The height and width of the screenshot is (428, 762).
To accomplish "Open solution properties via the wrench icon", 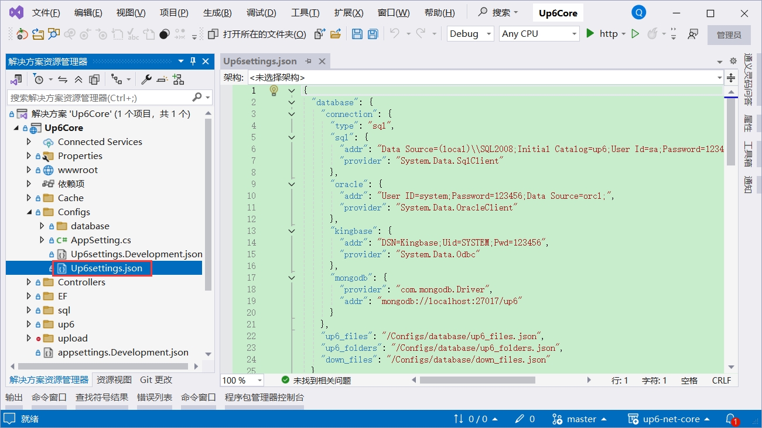I will point(146,80).
